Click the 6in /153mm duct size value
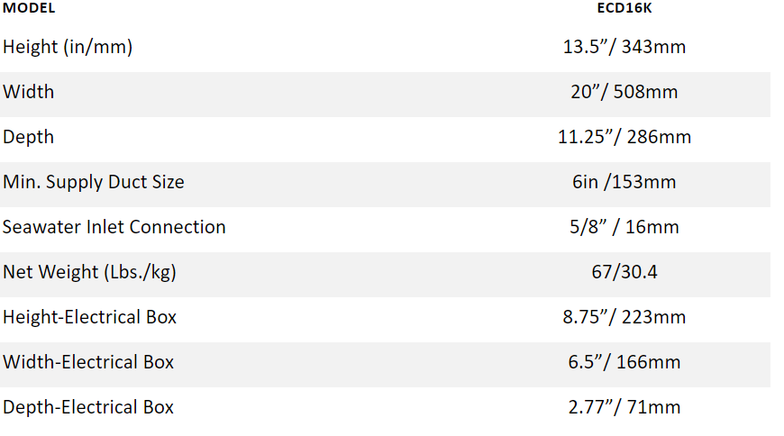This screenshot has width=784, height=436. click(x=624, y=182)
